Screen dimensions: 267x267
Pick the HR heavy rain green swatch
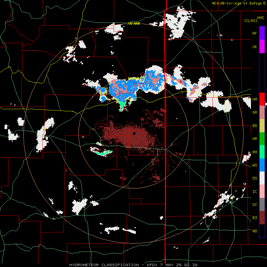(262, 139)
